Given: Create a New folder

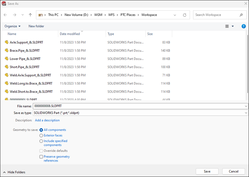Looking at the screenshot, I should (x=36, y=26).
